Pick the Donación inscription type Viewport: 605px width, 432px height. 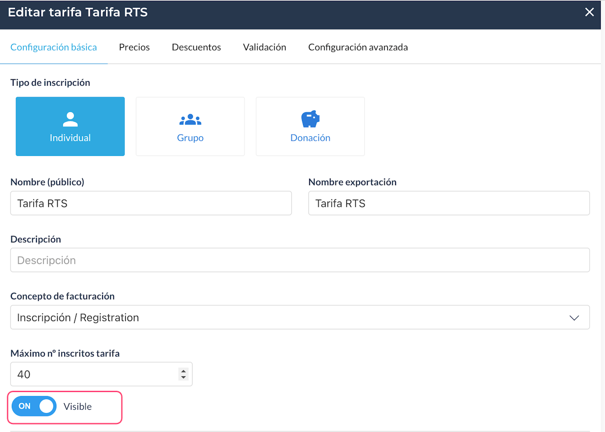click(311, 127)
